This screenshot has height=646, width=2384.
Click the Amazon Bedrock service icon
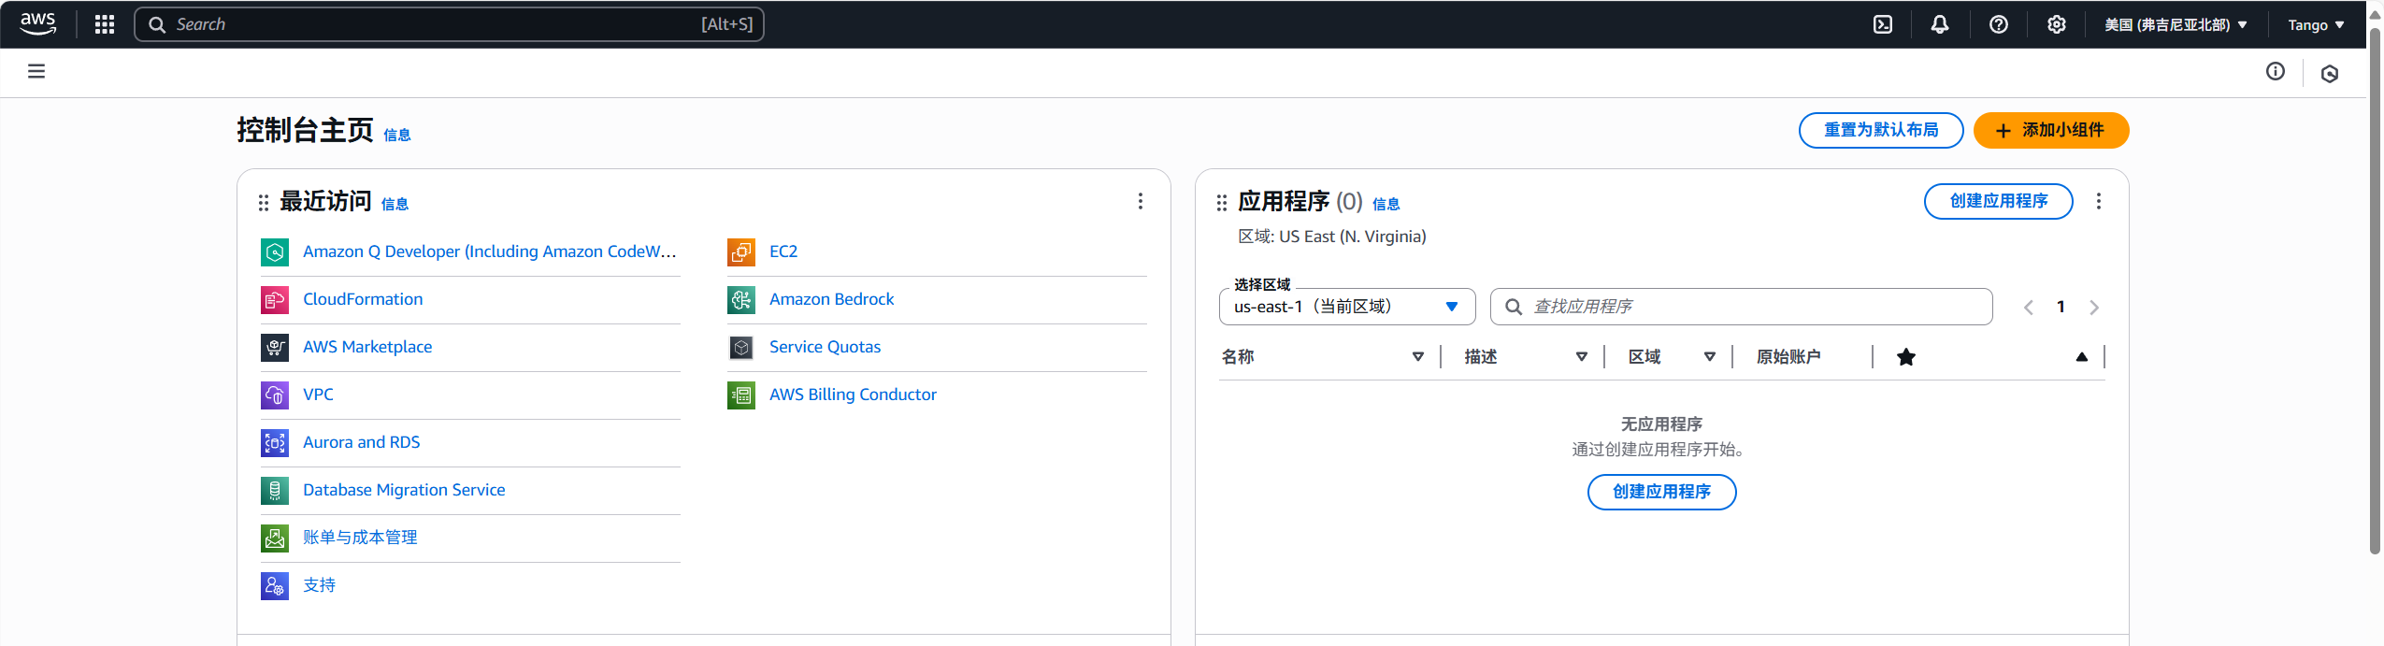(x=741, y=300)
